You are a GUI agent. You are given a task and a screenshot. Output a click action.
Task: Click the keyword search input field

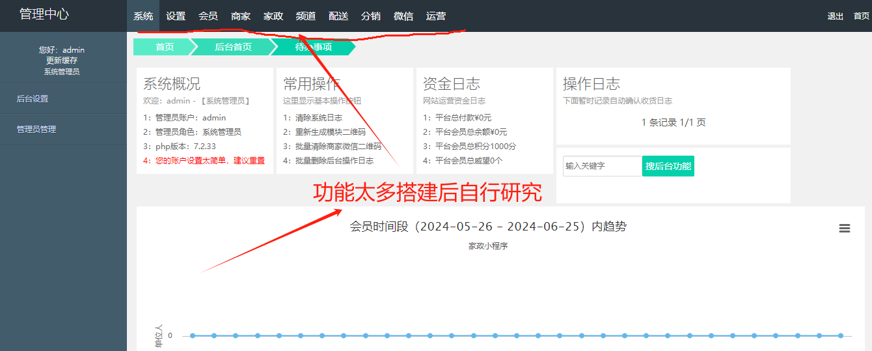601,166
